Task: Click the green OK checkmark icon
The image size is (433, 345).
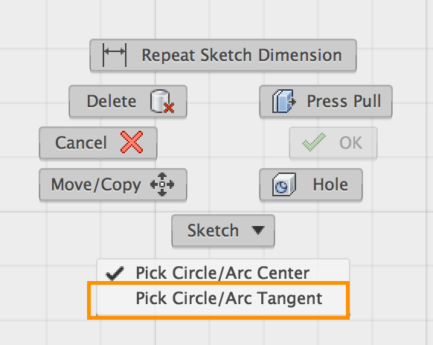Action: (x=314, y=142)
